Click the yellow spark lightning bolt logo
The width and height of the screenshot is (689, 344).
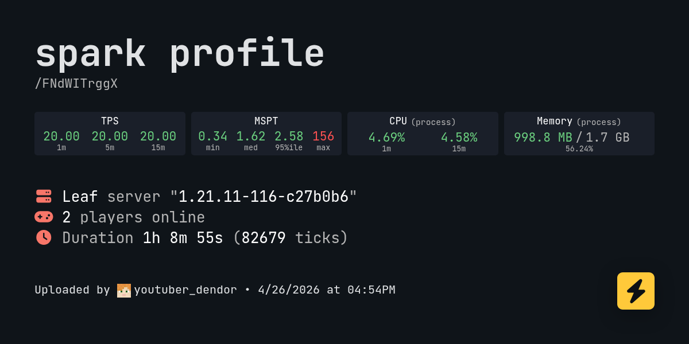pos(636,291)
